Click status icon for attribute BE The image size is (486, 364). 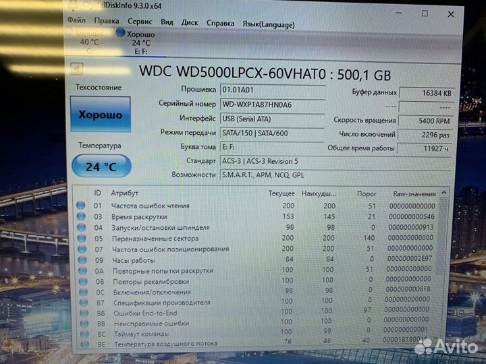(x=85, y=344)
